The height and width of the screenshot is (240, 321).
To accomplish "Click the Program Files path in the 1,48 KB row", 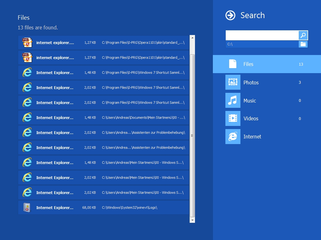I will 143,72.
